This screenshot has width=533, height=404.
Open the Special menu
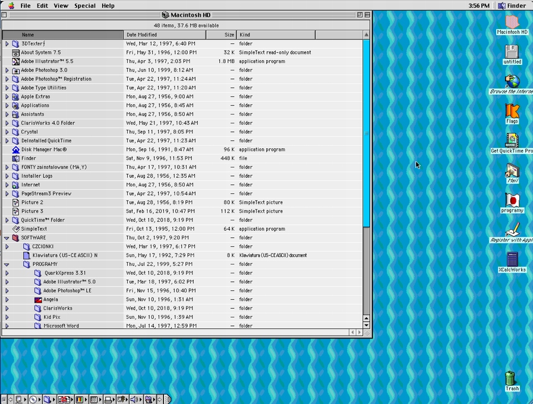coord(85,6)
